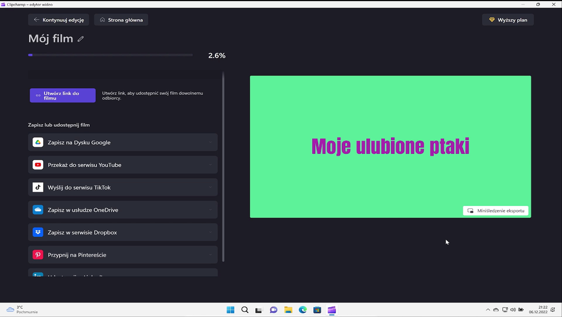Click the TikTok logo icon
Viewport: 562px width, 317px height.
coord(37,188)
